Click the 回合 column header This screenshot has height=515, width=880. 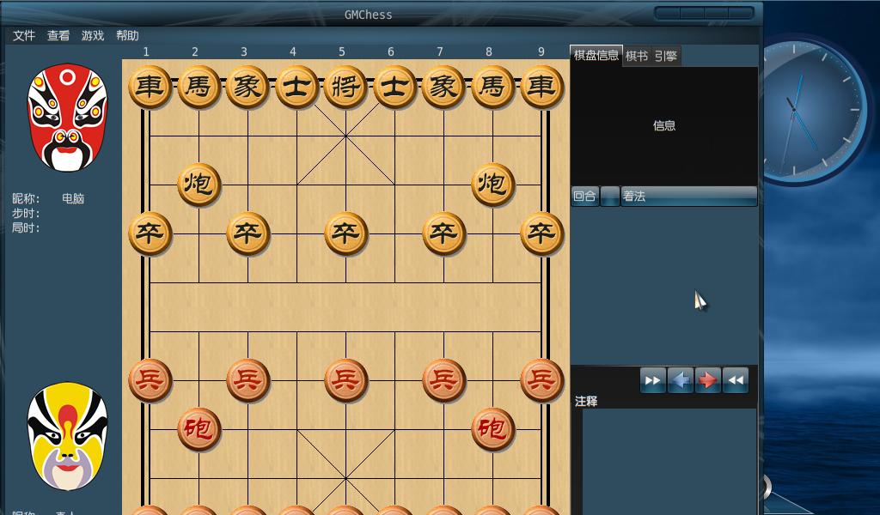(x=584, y=197)
